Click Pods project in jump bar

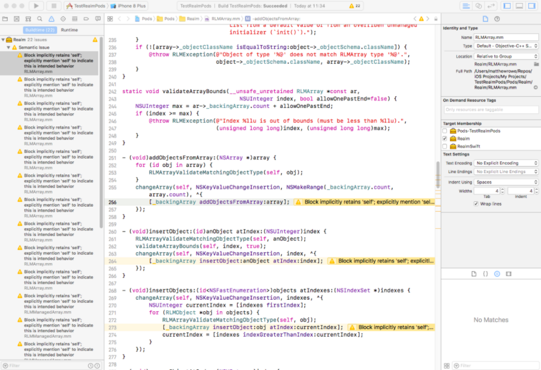pos(144,19)
